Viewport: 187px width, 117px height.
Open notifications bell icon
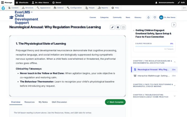tap(148, 17)
